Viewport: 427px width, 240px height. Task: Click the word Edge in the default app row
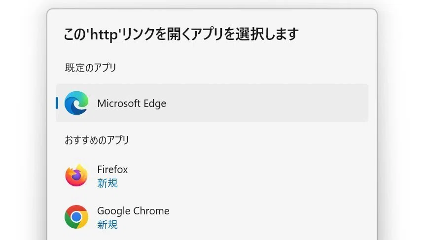coord(155,103)
